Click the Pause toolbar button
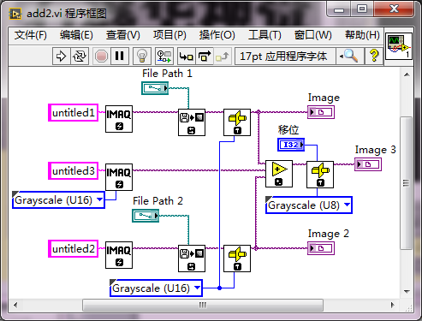 [119, 56]
